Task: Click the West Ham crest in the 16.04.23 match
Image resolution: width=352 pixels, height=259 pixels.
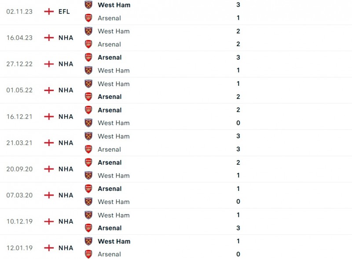Action: (x=88, y=31)
